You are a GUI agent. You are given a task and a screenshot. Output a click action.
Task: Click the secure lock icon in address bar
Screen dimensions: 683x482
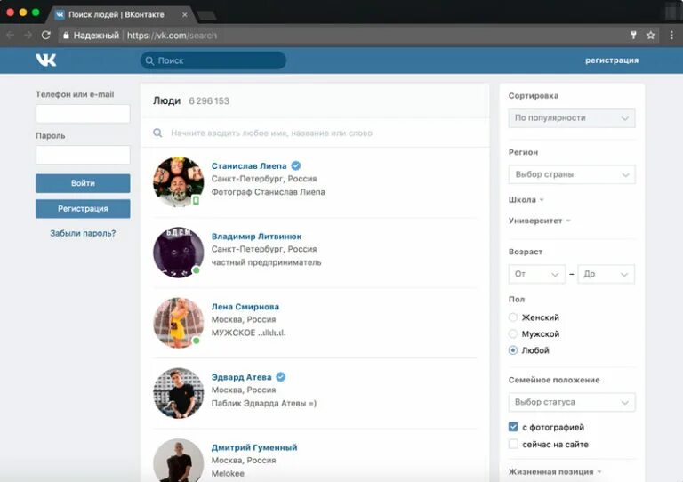tap(66, 36)
